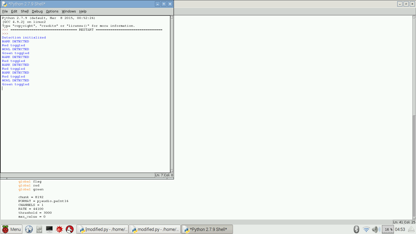Switch to unbracketed modified.py taskbar window
Viewport: 416px width, 234px height.
[x=155, y=229]
